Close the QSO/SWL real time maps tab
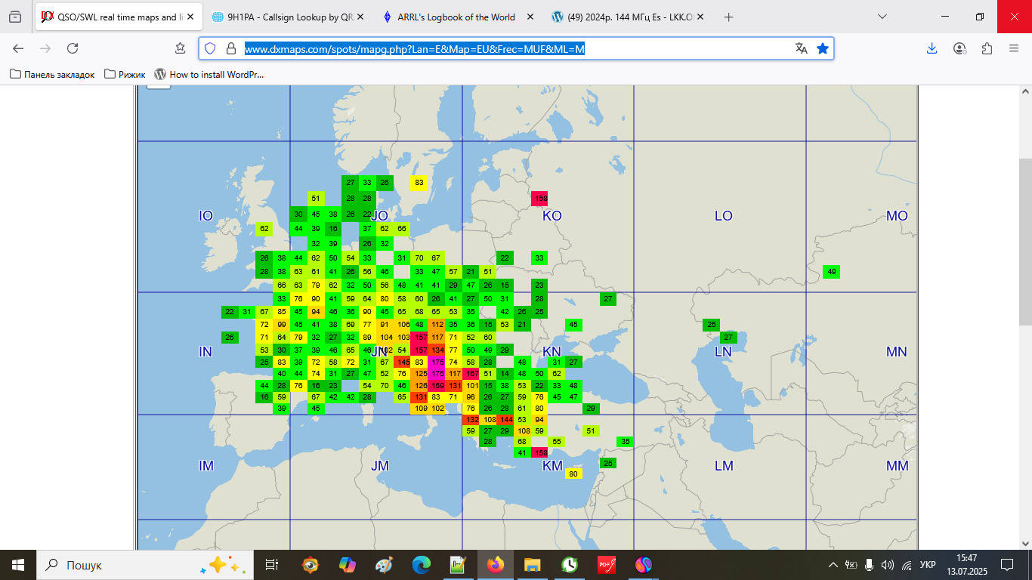Screen dimensions: 1032x580 [190, 17]
